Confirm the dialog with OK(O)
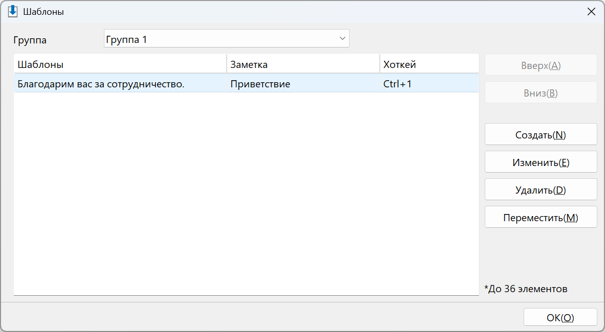The height and width of the screenshot is (332, 605). click(560, 317)
